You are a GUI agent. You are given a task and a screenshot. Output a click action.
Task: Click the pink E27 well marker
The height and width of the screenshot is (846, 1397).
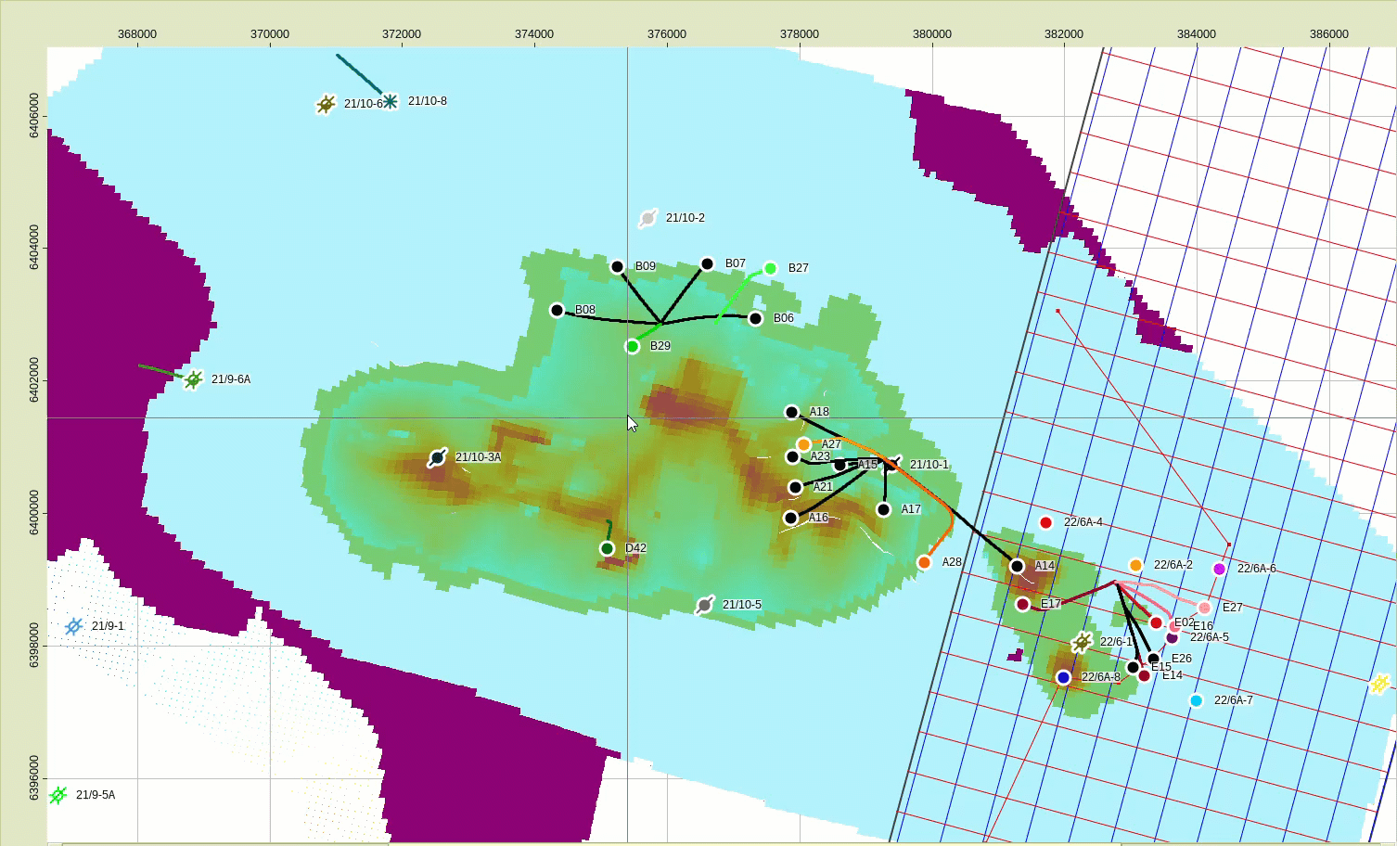[1204, 609]
